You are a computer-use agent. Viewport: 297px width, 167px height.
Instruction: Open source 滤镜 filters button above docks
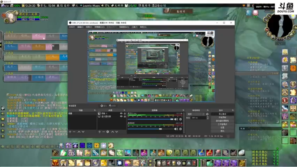(x=112, y=106)
